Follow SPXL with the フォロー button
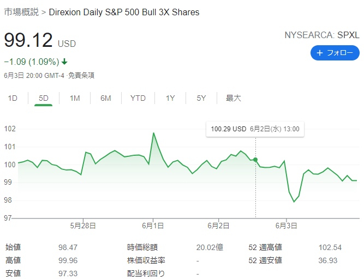The height and width of the screenshot is (280, 364). pyautogui.click(x=335, y=53)
